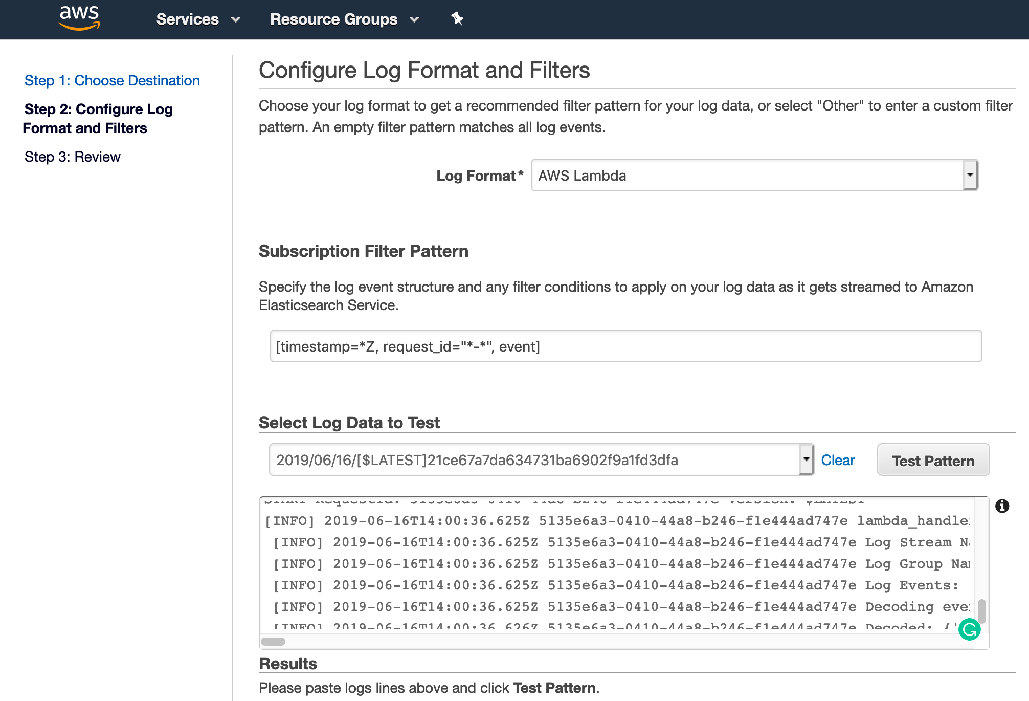The image size is (1029, 701).
Task: Select Step 3: Review in the sidebar
Action: (x=73, y=157)
